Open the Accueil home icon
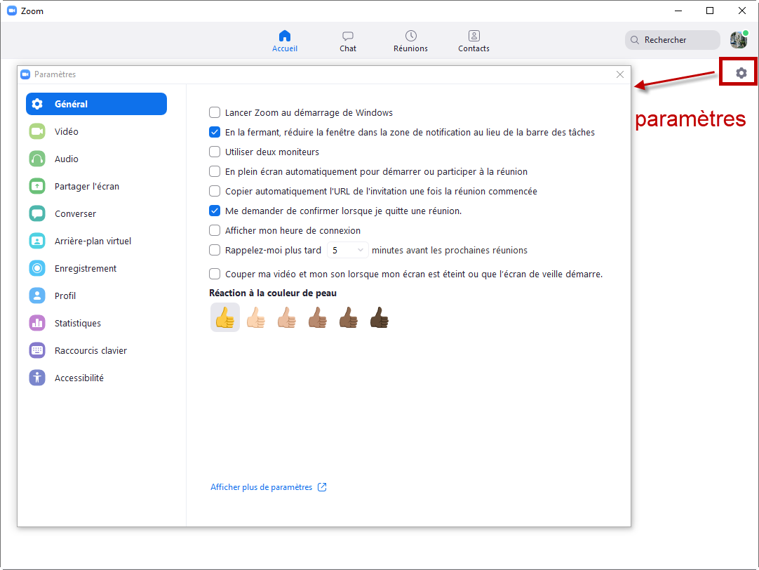Viewport: 759px width, 570px height. tap(284, 36)
